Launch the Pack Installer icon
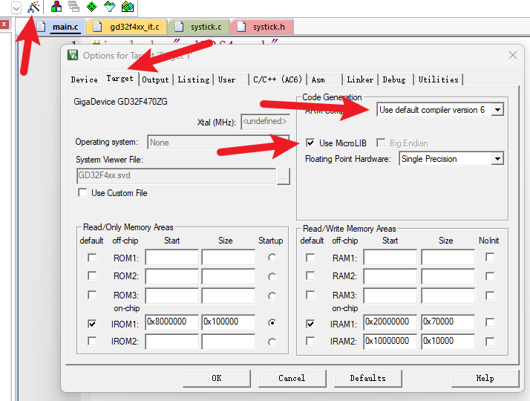This screenshot has width=530, height=401. (x=128, y=6)
